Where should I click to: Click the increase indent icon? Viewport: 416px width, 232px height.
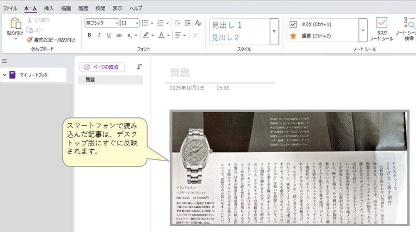tap(187, 23)
